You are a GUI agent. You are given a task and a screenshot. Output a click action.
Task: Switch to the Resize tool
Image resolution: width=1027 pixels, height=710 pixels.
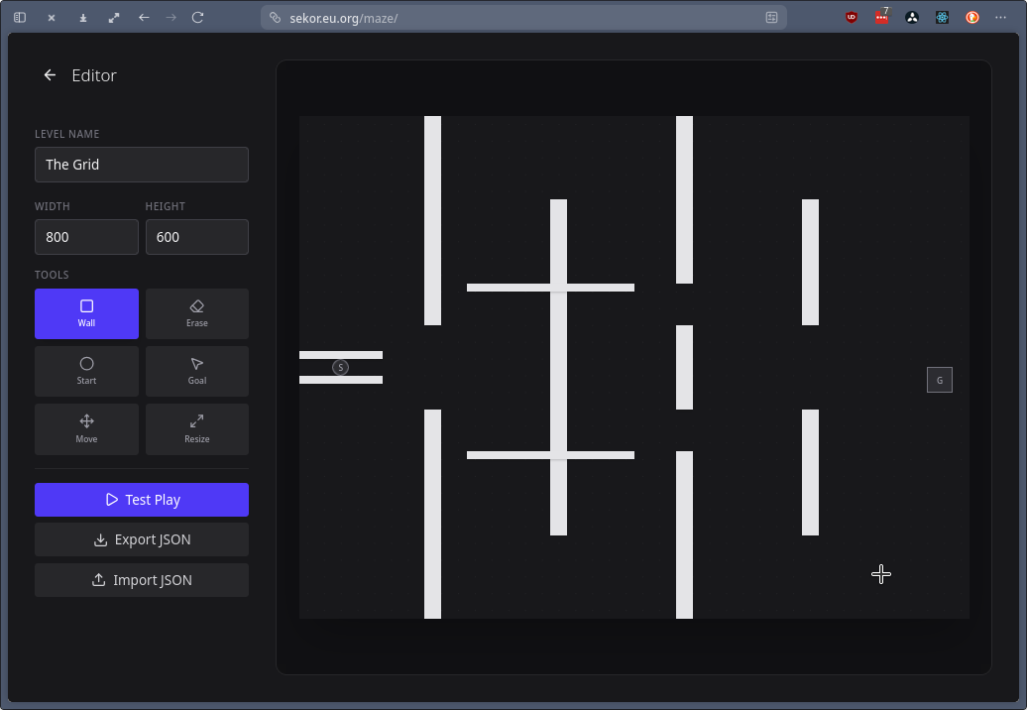pyautogui.click(x=196, y=429)
